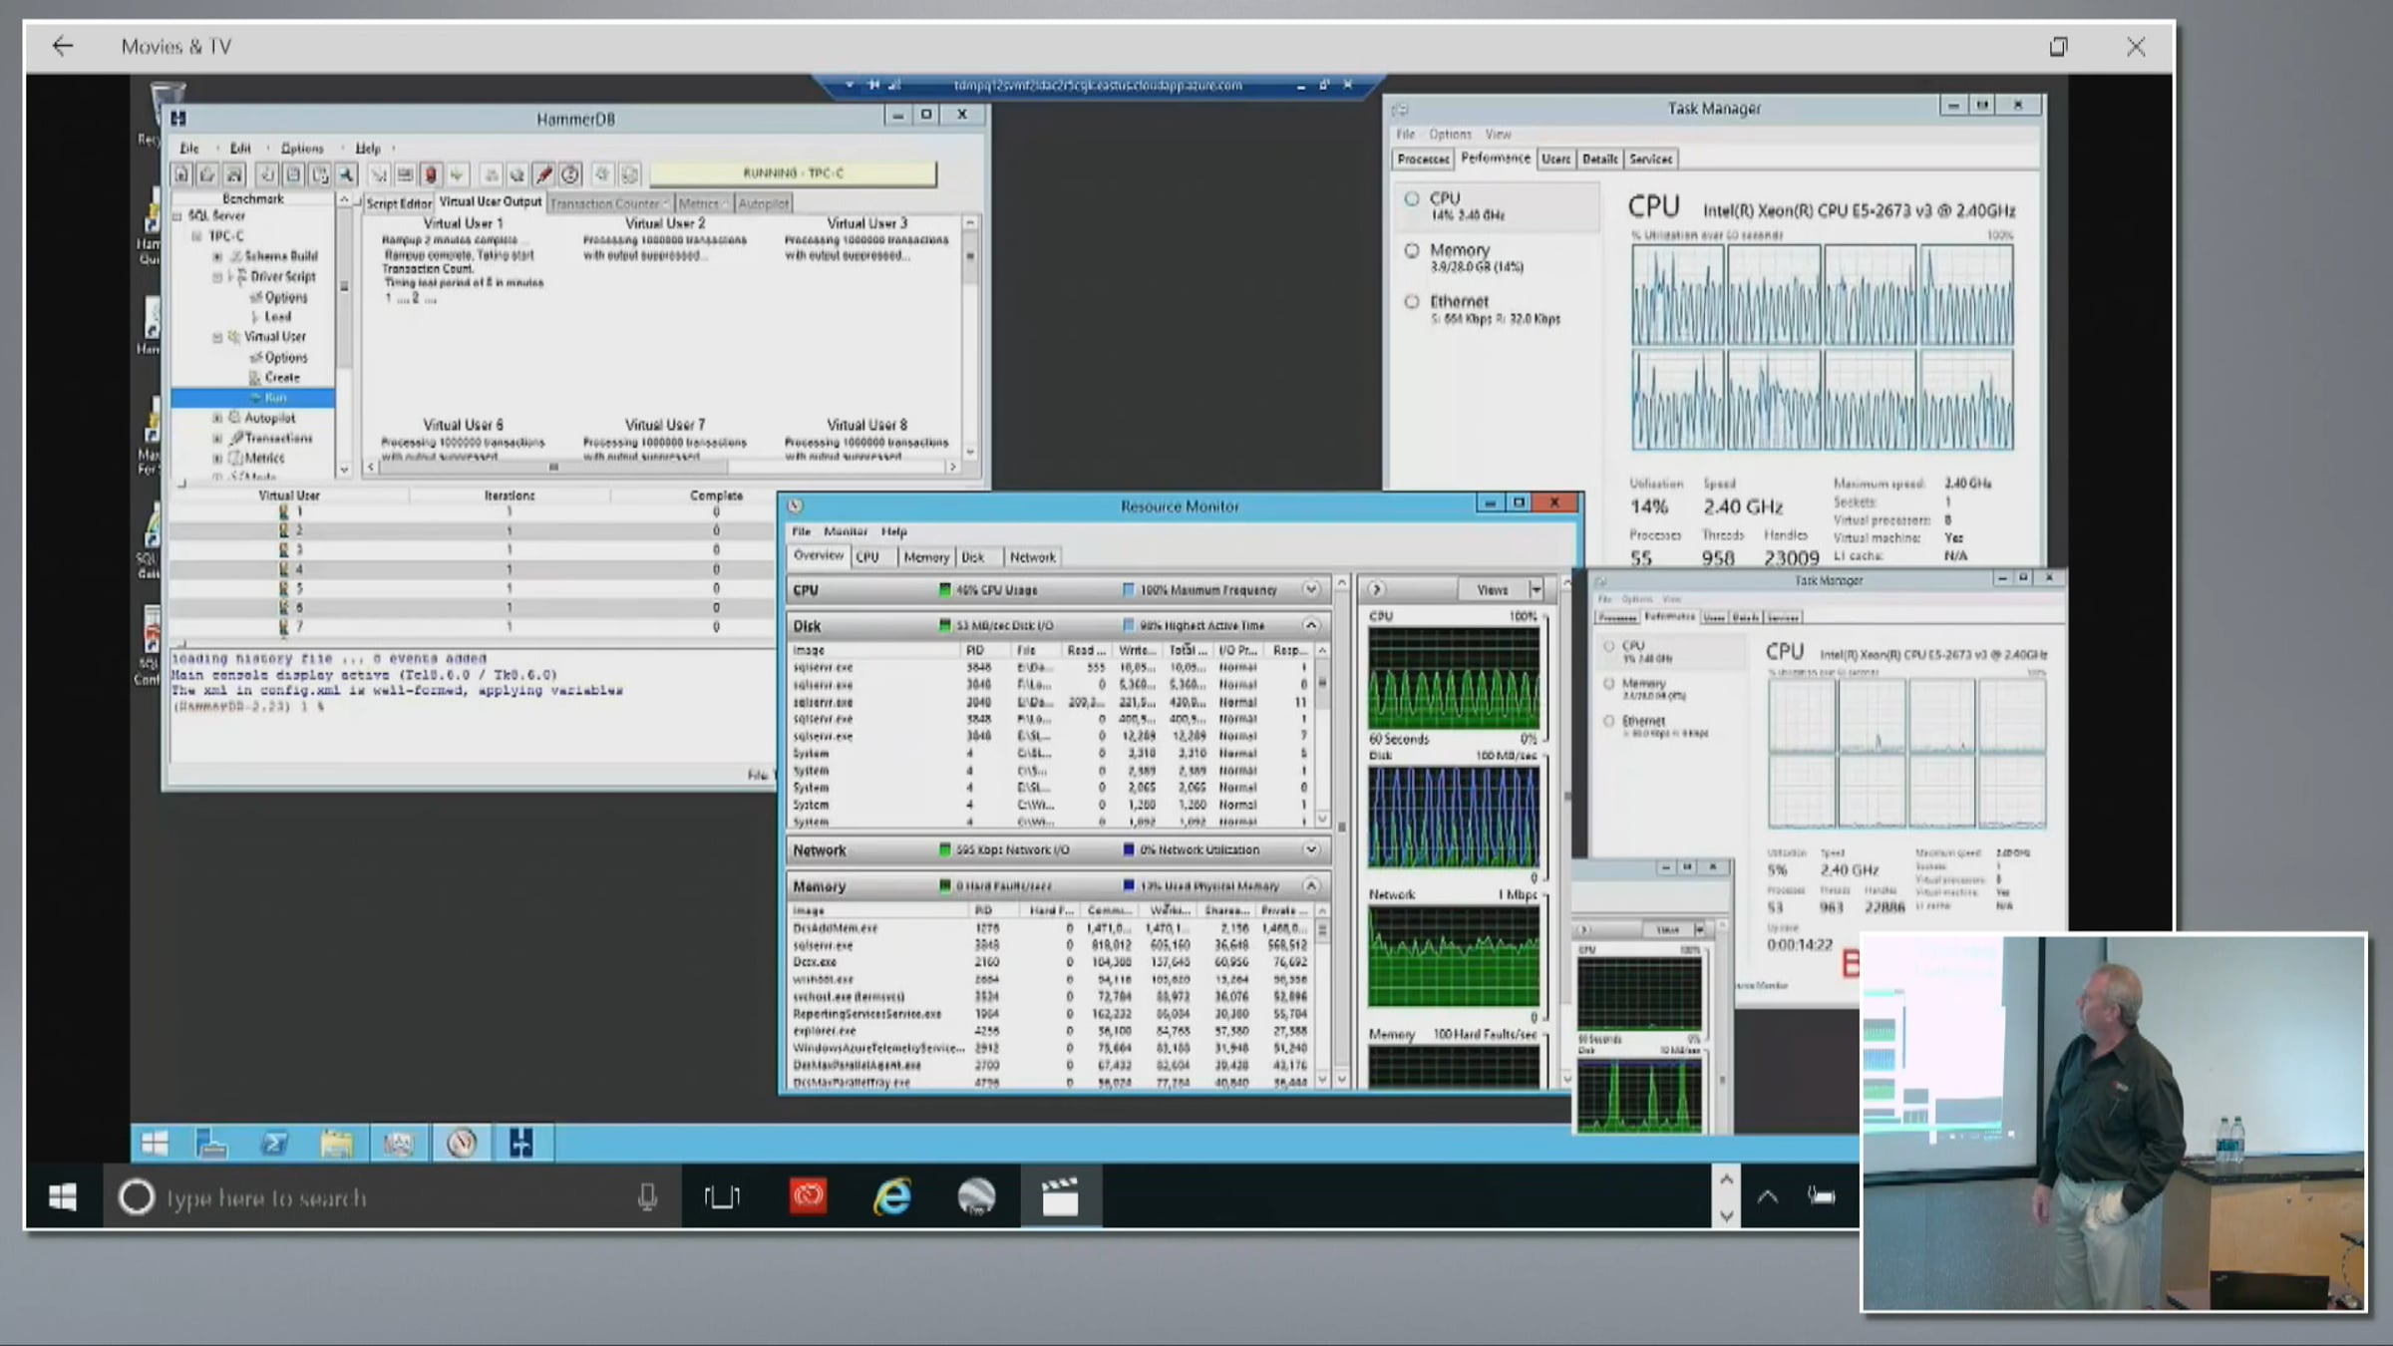Launch Internet Explorer from the host taskbar
The height and width of the screenshot is (1346, 2393).
[x=891, y=1196]
